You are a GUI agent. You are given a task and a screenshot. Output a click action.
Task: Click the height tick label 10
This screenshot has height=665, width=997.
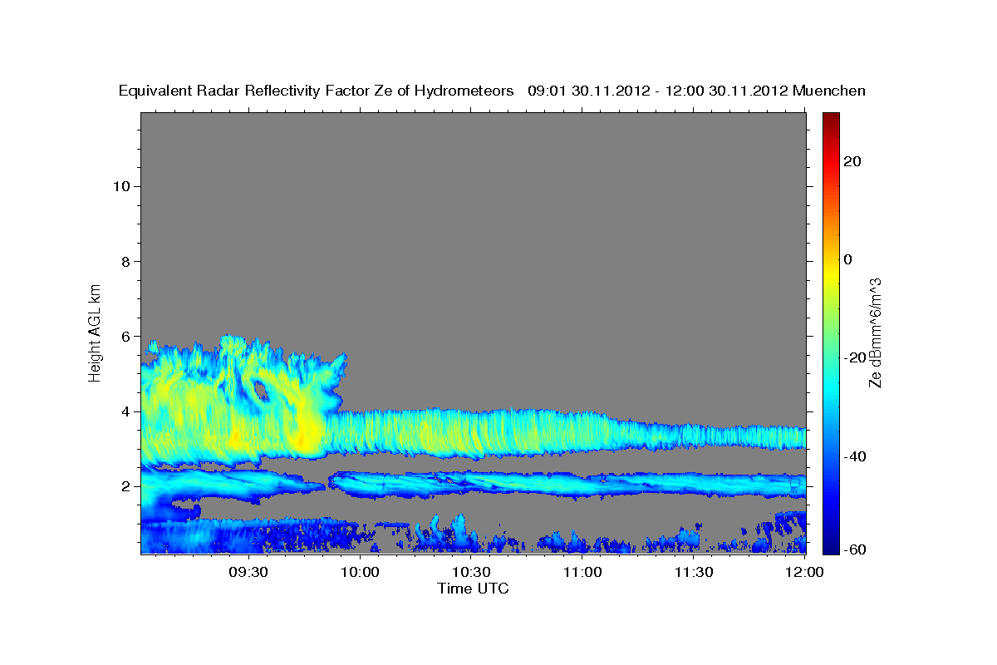tap(121, 186)
